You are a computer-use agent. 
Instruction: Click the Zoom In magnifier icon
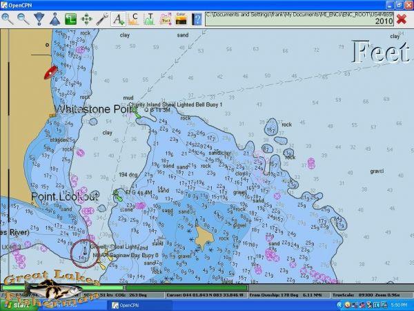click(x=8, y=19)
